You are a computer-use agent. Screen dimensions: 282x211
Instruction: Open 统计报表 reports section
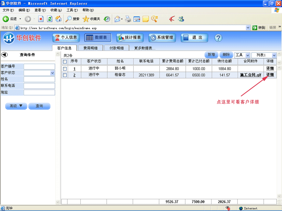point(130,38)
